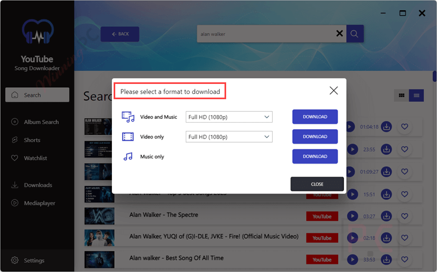
Task: Click the Video and Music film-note icon
Action: [128, 117]
